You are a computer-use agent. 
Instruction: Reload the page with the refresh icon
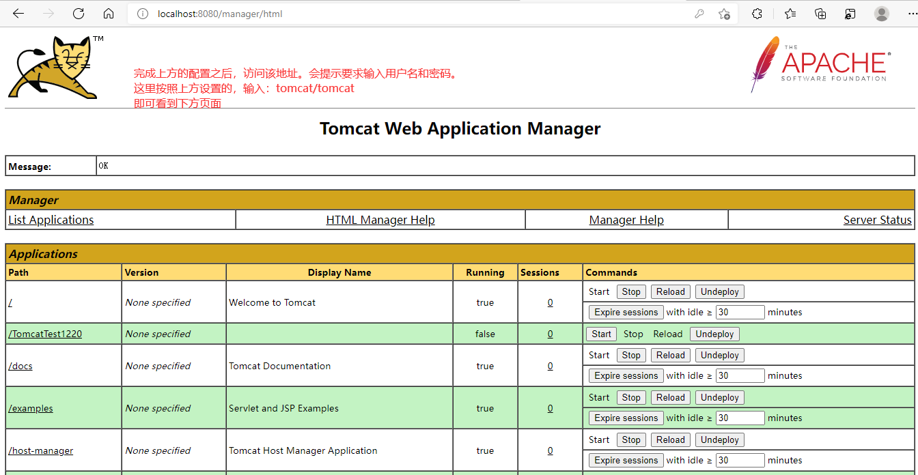[79, 14]
